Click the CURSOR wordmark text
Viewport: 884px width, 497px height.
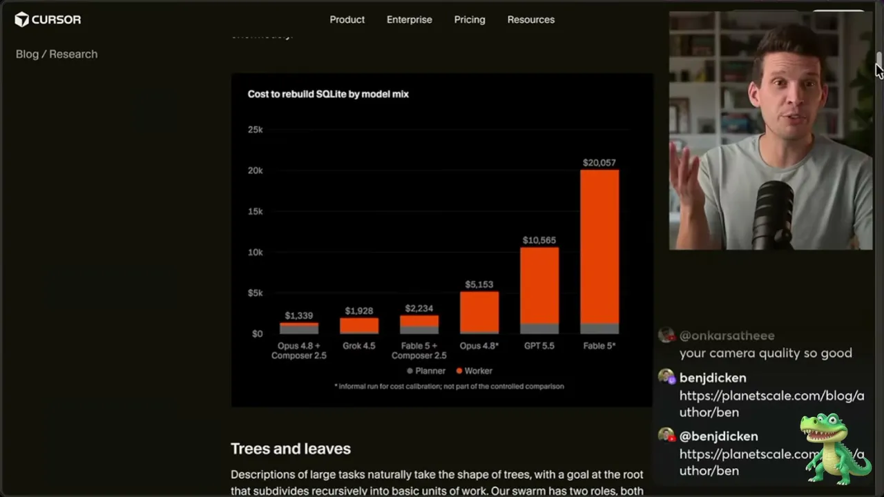57,19
